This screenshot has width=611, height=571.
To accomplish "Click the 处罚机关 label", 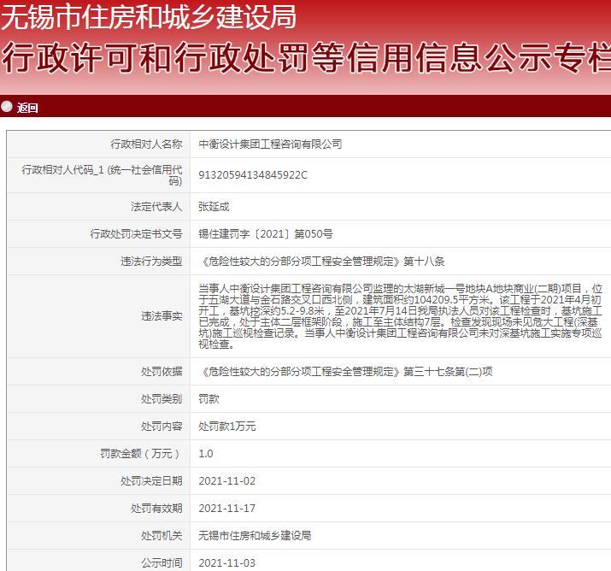I will (162, 536).
